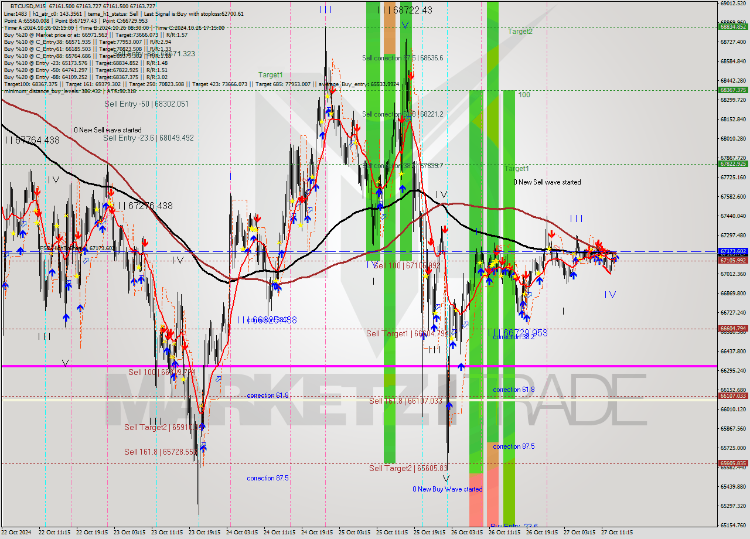
Task: Click the Buy %10 @ Entry -23 line
Action: coord(86,63)
